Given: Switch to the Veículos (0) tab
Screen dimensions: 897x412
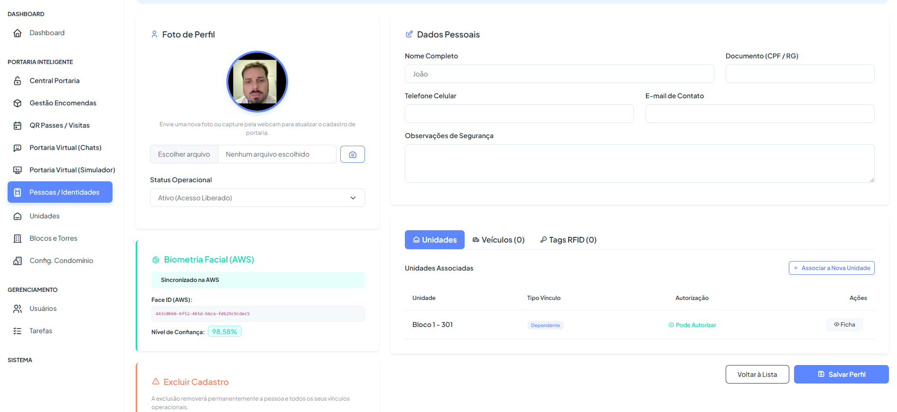Looking at the screenshot, I should coord(498,240).
